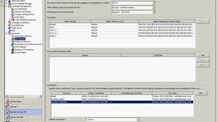The width and height of the screenshot is (218, 122).
Task: Click the Certificate to AnyConnect icon
Action: 13,44
